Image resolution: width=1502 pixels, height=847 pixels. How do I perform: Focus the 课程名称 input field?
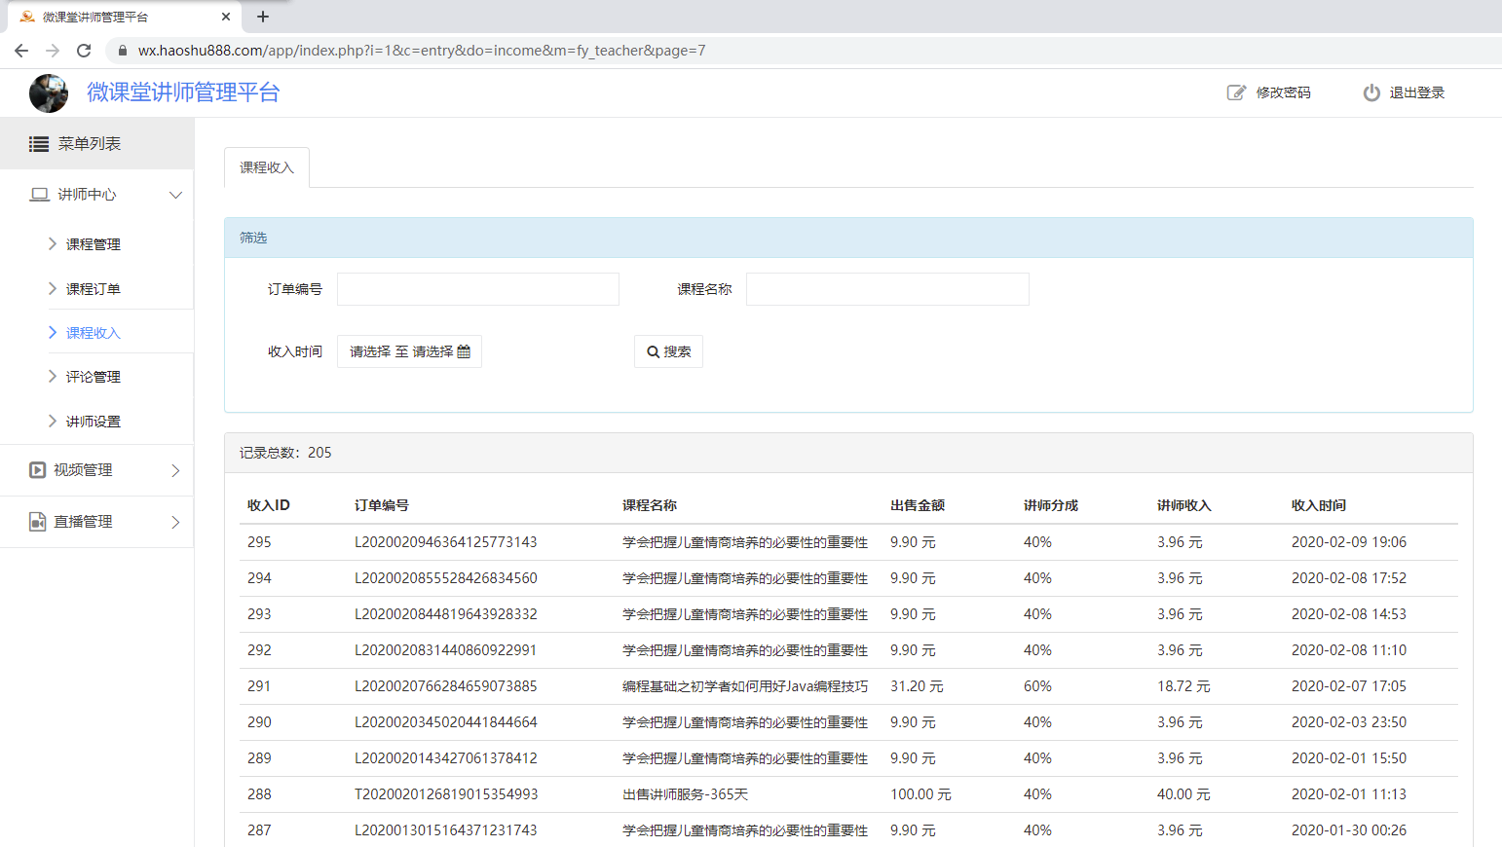point(887,289)
